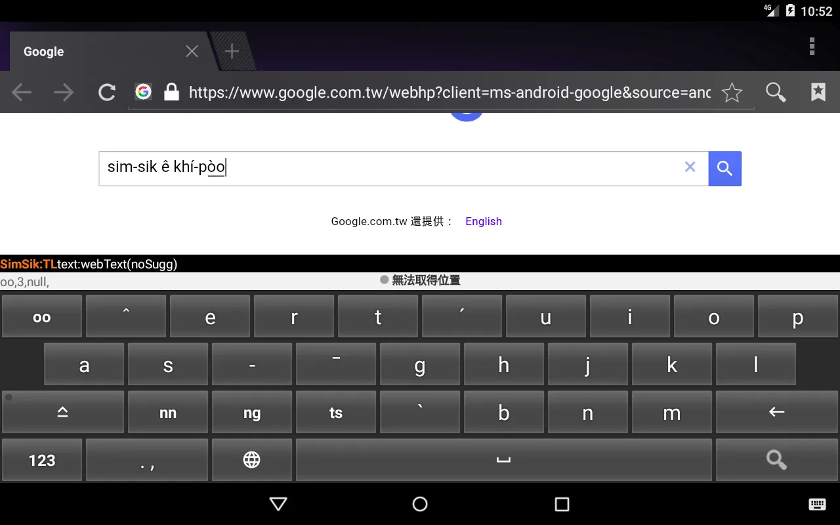Image resolution: width=840 pixels, height=525 pixels.
Task: Switch to English language link
Action: (x=484, y=221)
